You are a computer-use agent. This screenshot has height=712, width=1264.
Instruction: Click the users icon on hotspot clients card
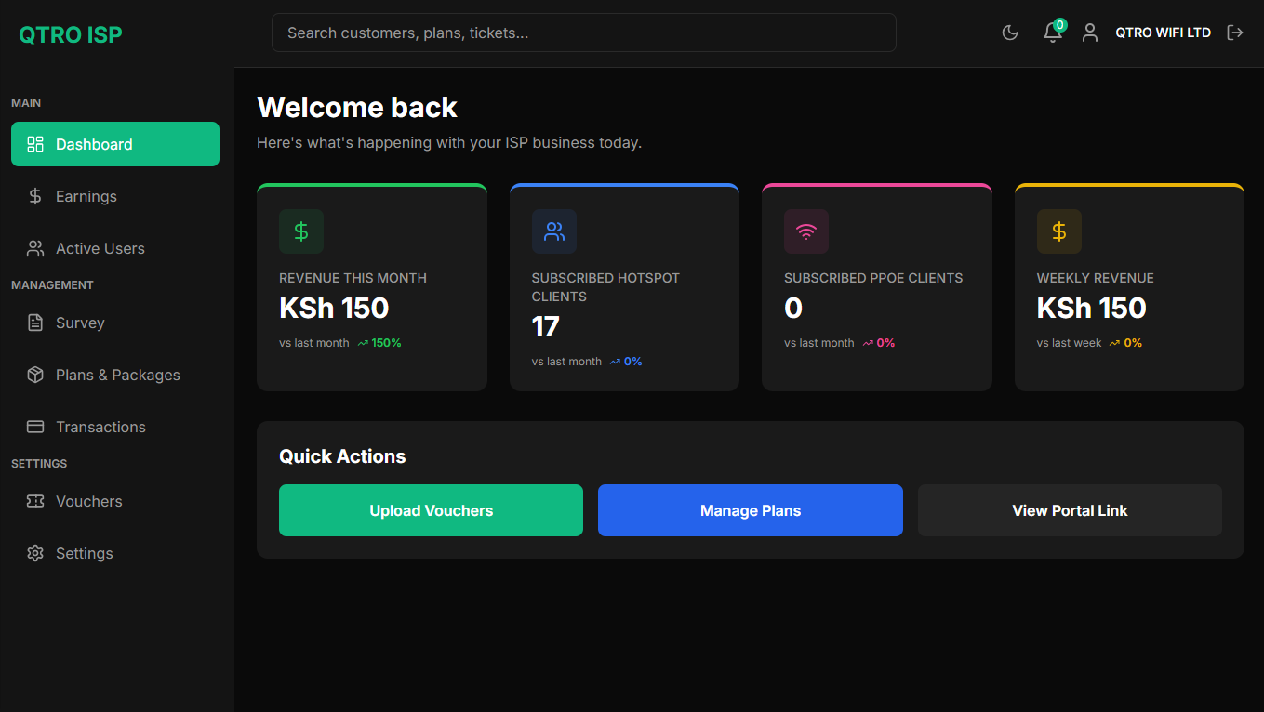pos(553,231)
